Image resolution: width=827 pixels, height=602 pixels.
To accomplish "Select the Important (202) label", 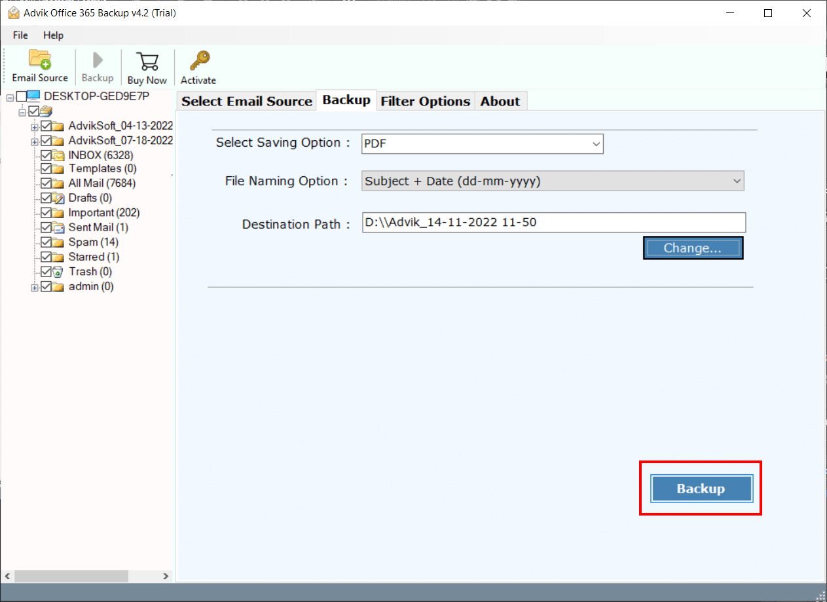I will tap(103, 213).
